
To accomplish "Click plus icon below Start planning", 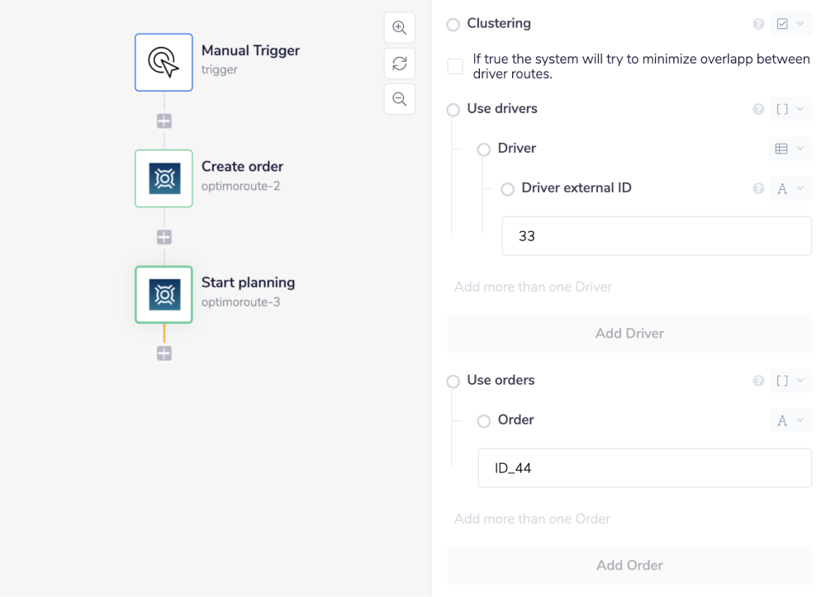I will [164, 353].
